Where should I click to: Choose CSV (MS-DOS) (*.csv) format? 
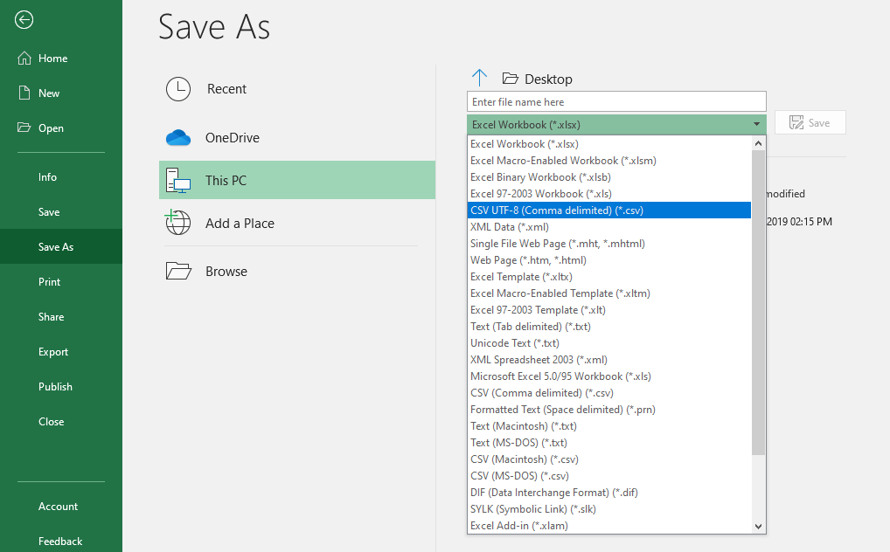[x=609, y=476]
